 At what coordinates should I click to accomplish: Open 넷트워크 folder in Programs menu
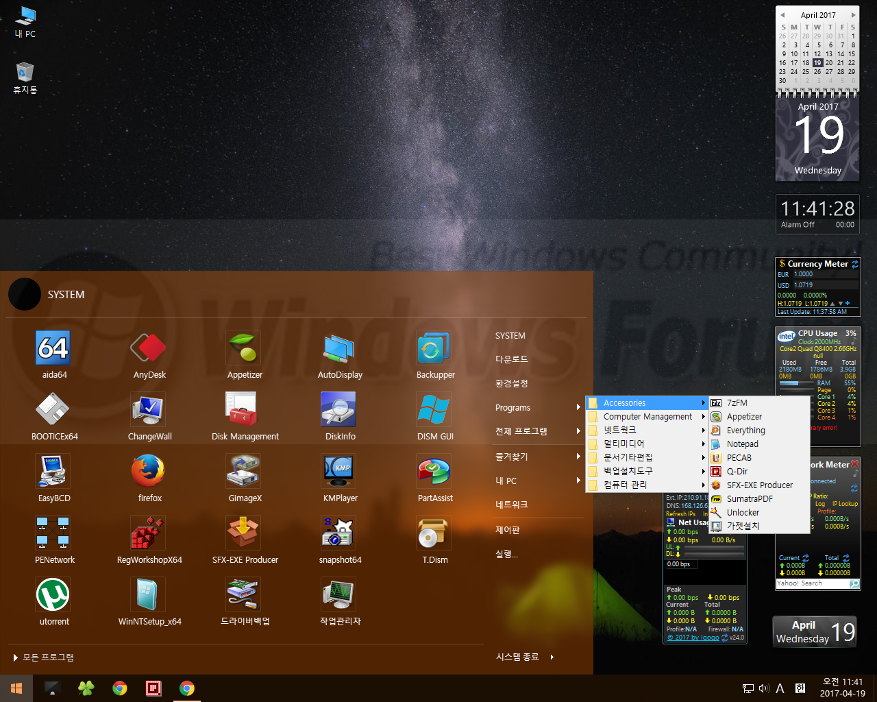point(647,431)
